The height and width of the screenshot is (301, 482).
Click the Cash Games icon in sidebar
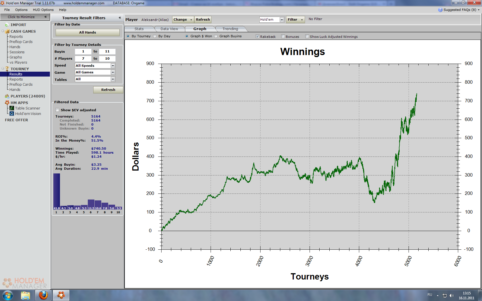tap(7, 31)
